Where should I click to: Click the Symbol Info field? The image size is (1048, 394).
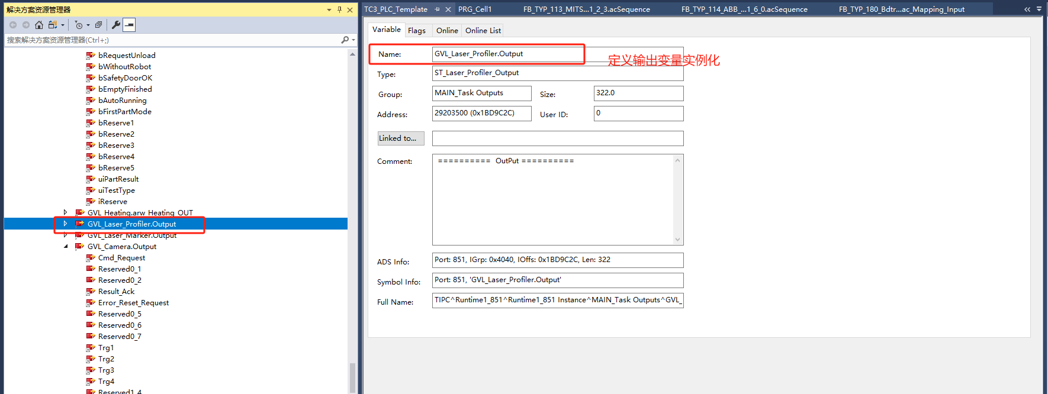[558, 280]
